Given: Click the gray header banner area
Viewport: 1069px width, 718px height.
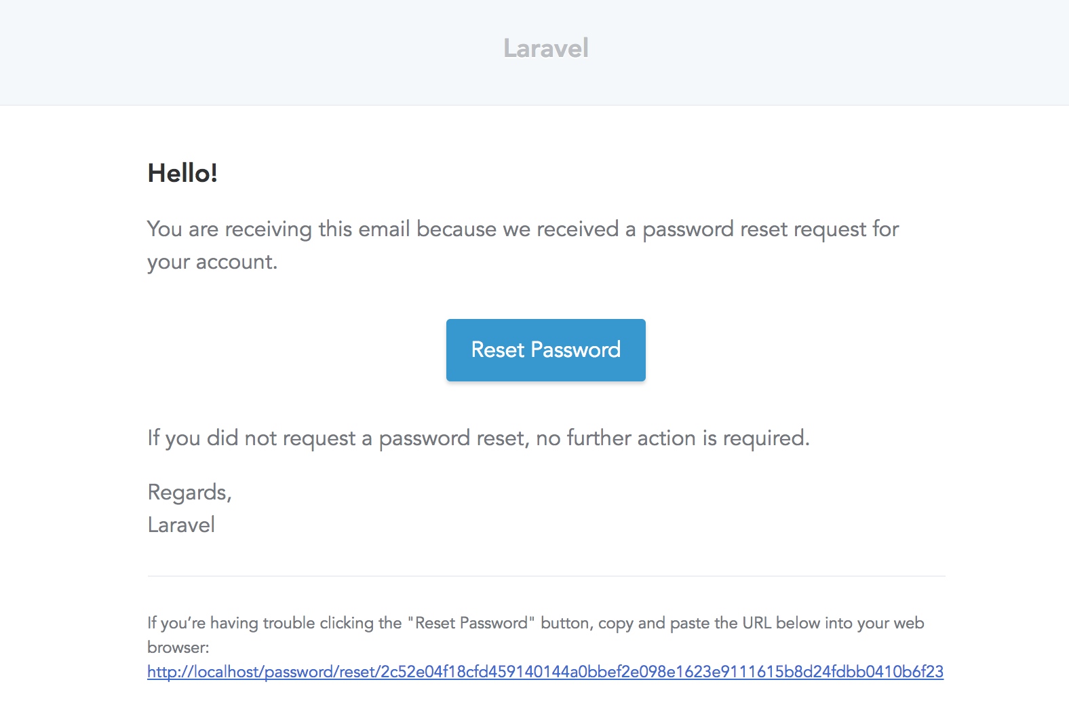Looking at the screenshot, I should [x=534, y=52].
